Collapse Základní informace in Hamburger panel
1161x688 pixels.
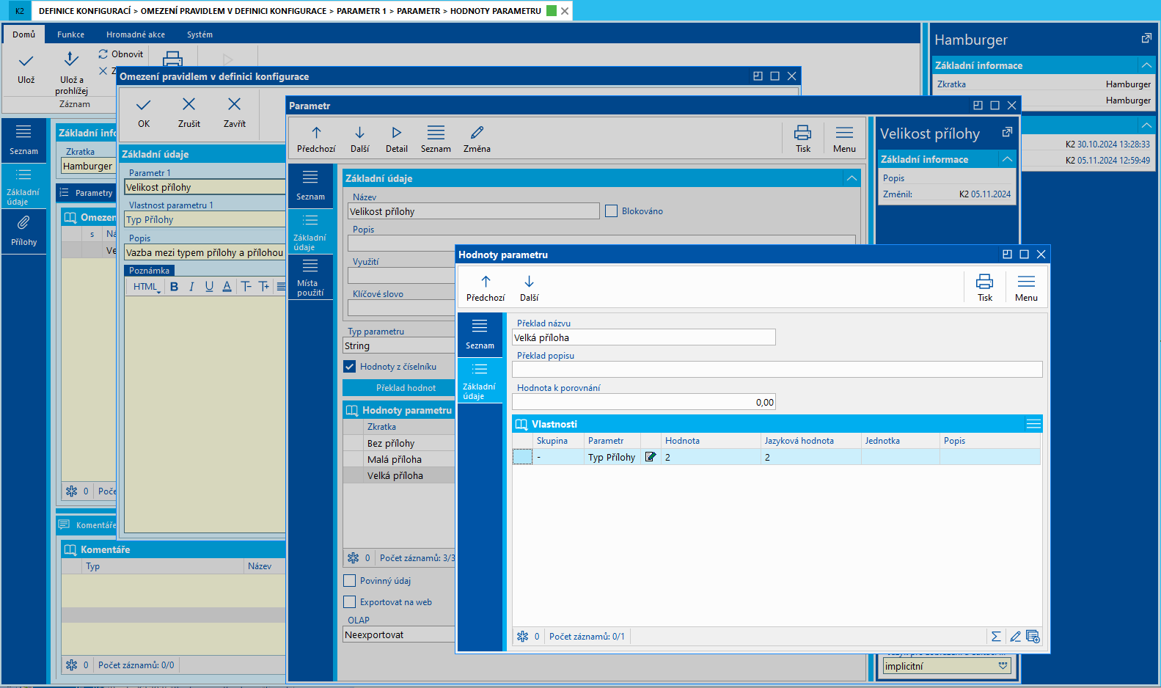(1146, 65)
